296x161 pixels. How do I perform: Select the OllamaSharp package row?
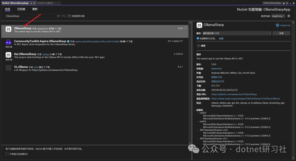95,31
